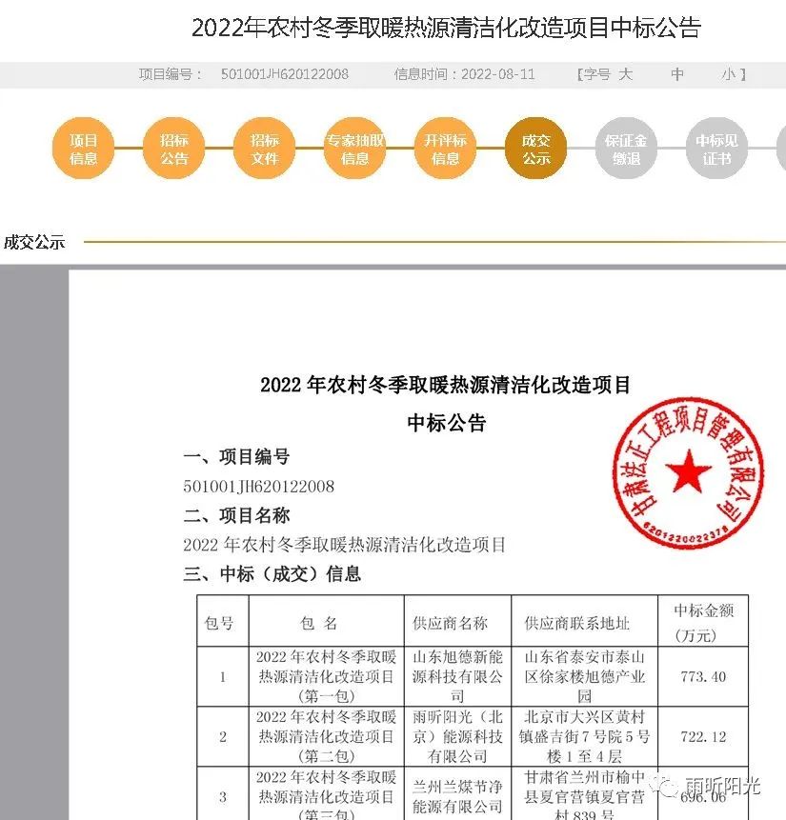This screenshot has width=786, height=820.
Task: Click the 项目信息 step circle
Action: 83,150
